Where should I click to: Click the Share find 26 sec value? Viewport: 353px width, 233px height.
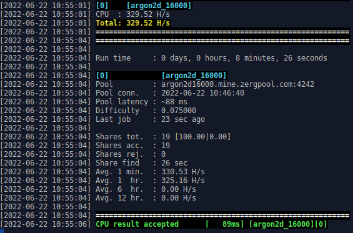[174, 163]
